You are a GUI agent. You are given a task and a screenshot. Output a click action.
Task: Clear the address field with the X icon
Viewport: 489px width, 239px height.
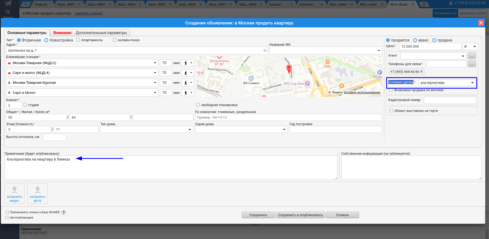pos(265,51)
